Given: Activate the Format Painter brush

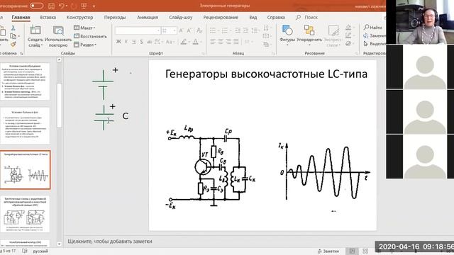Looking at the screenshot, I should coord(13,44).
